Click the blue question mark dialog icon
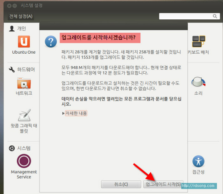The width and height of the screenshot is (223, 194). coord(51,42)
